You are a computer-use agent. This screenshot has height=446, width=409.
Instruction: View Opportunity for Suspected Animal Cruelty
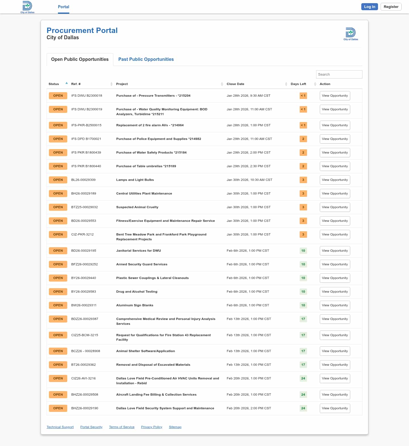[335, 207]
